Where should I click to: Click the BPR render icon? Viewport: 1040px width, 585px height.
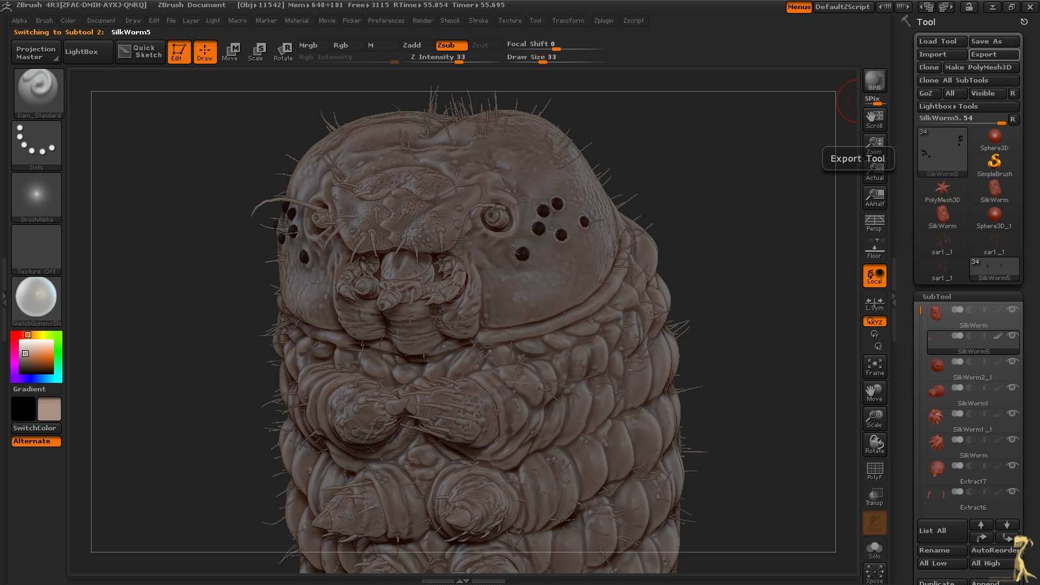[875, 81]
